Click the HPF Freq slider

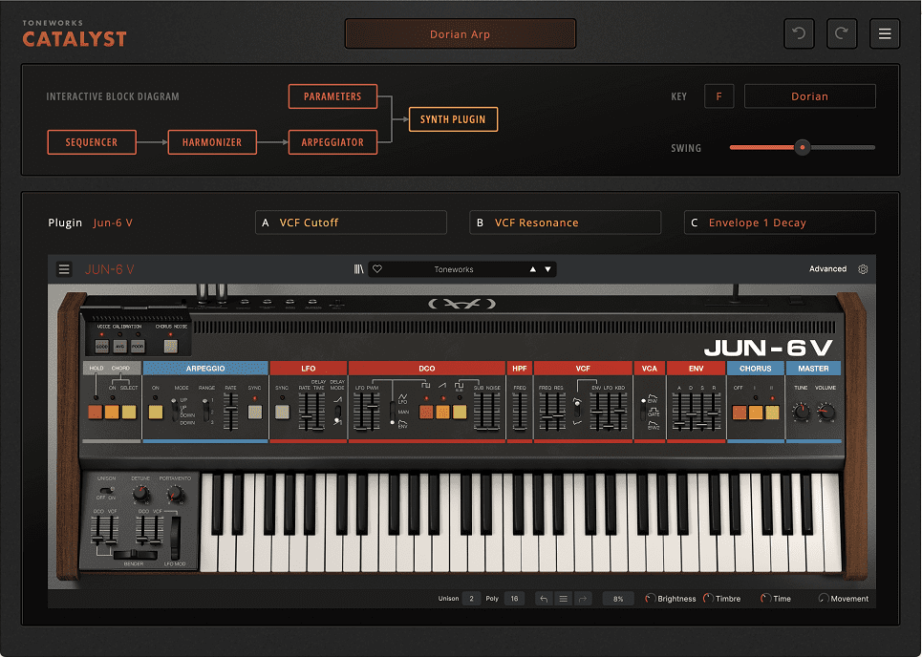[x=520, y=412]
